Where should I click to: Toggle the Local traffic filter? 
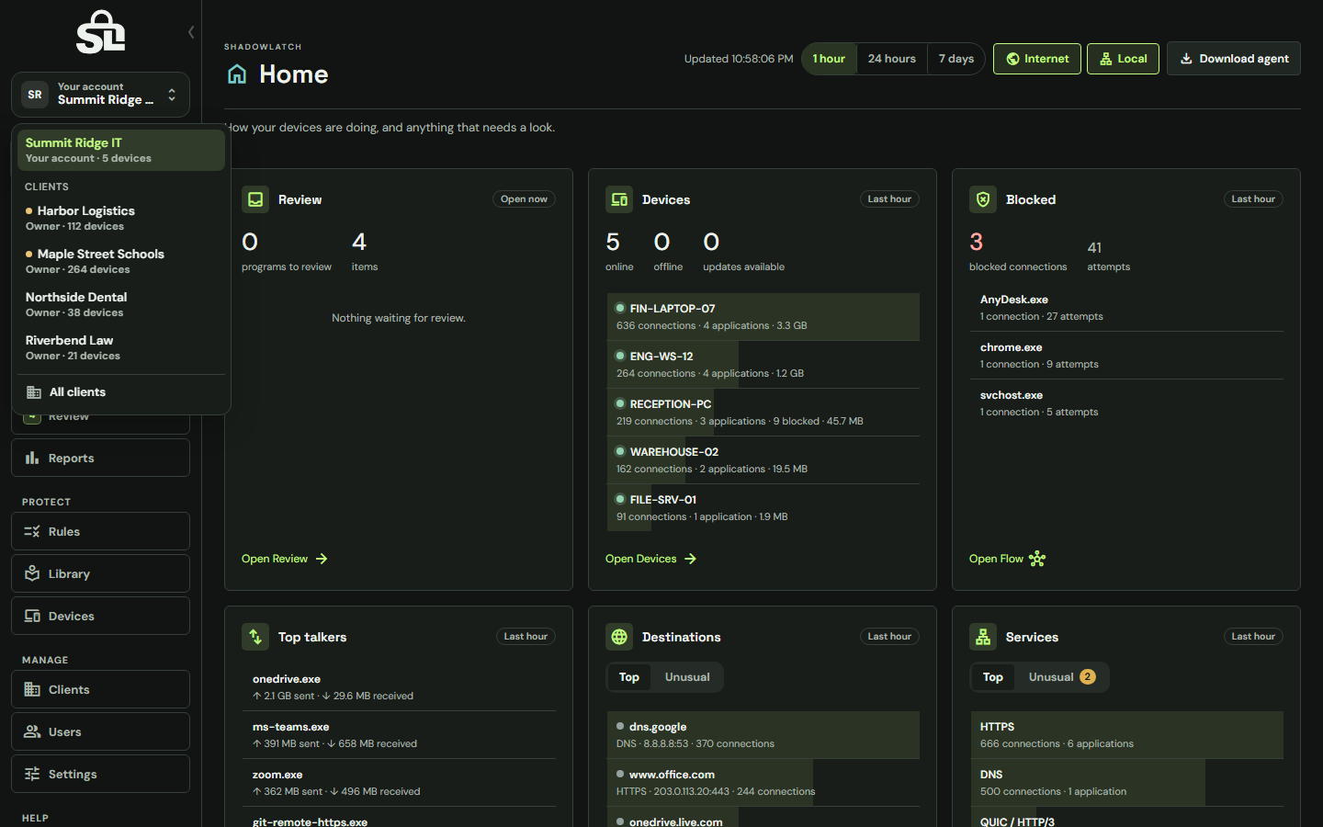coord(1123,59)
